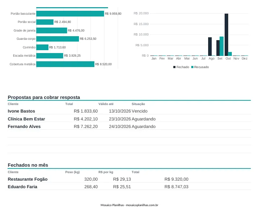Select the Ivone Bastos client name
This screenshot has width=258, height=214.
point(22,111)
